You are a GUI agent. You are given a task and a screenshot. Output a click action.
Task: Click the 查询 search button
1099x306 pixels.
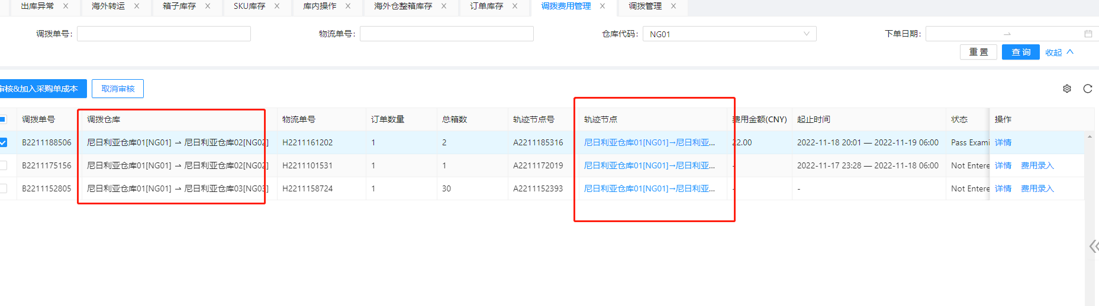tap(1020, 53)
